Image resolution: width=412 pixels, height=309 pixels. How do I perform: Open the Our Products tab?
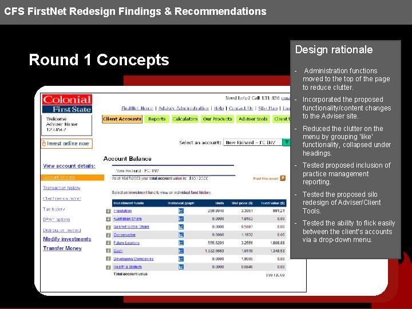pyautogui.click(x=217, y=119)
